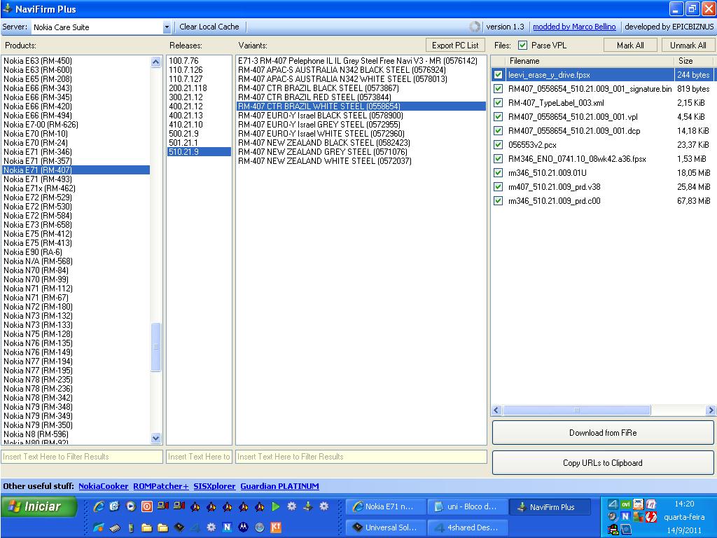
Task: Uncheck the RM407_0558654_510.21.009_001.dcp checkbox
Action: coord(499,130)
